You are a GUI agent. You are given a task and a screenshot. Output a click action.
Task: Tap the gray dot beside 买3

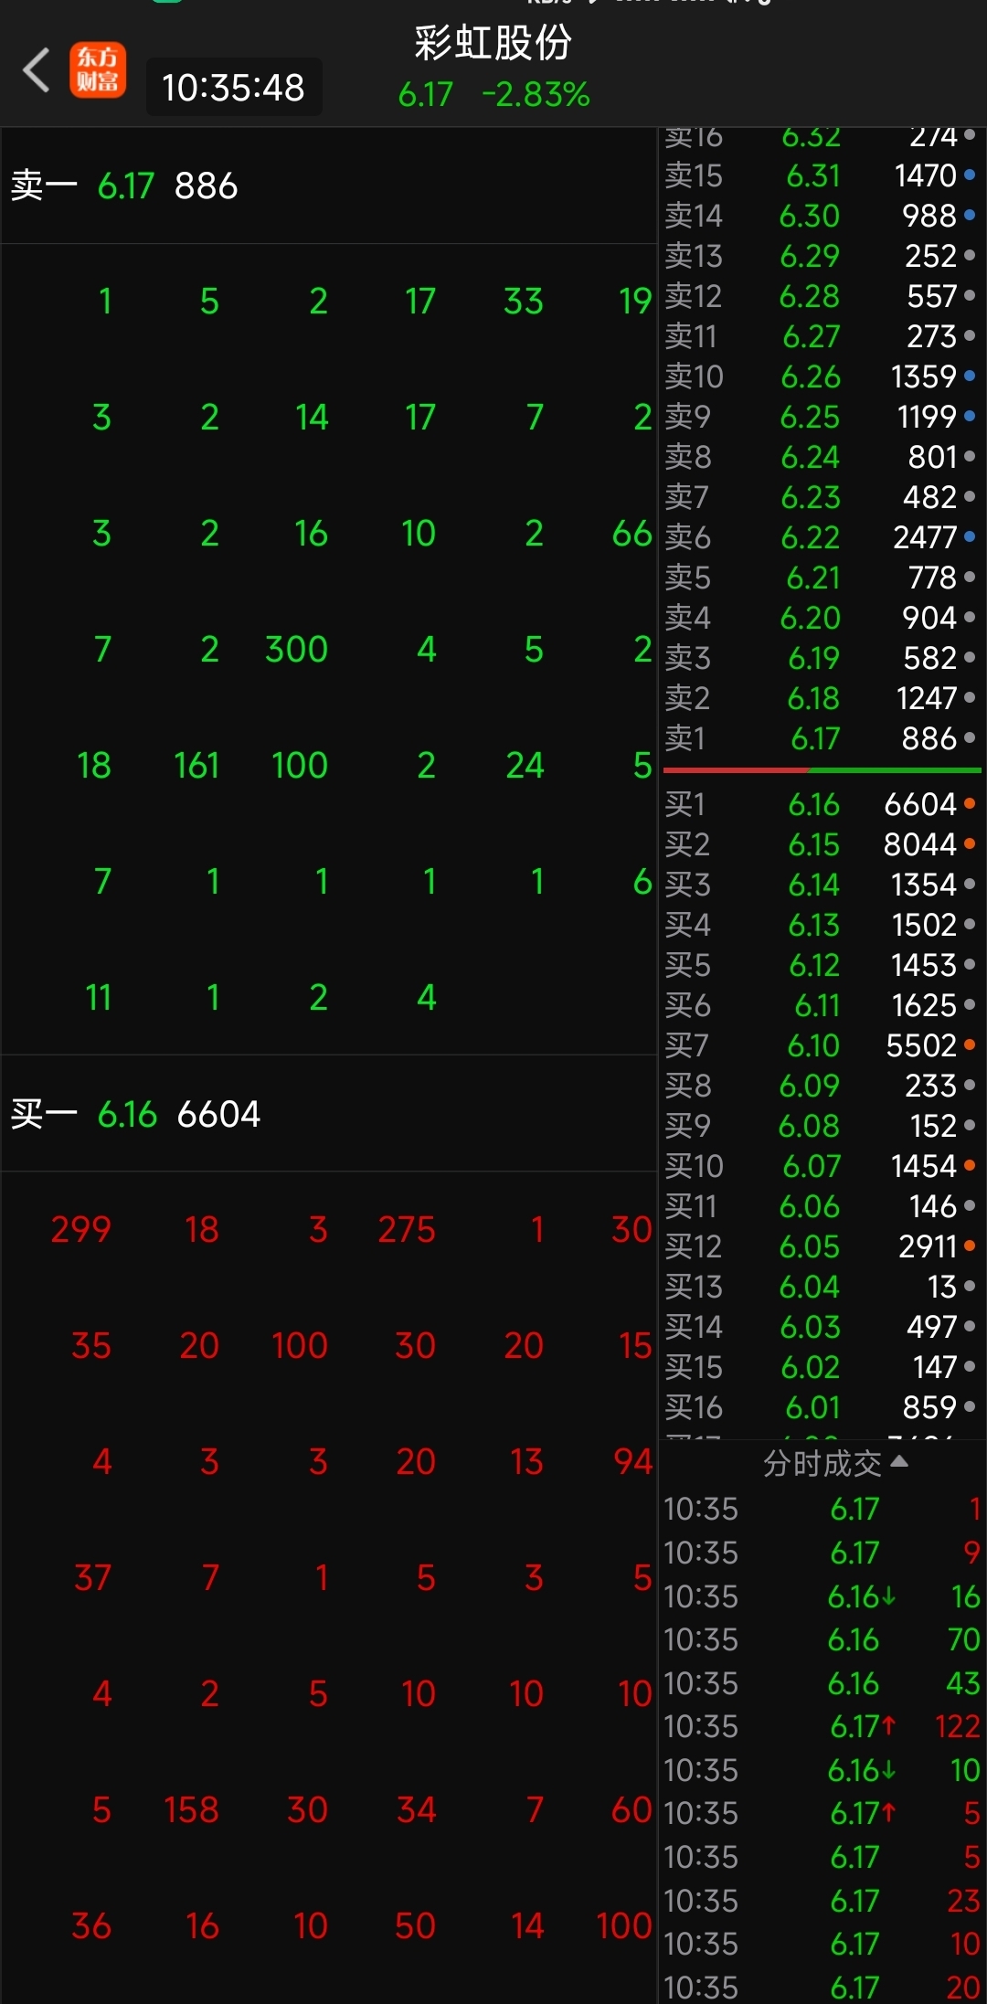coord(970,884)
